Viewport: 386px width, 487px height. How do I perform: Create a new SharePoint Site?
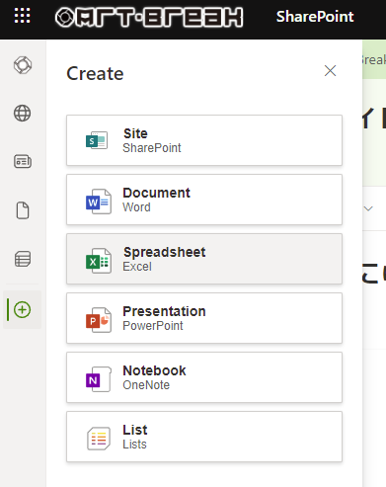[204, 140]
